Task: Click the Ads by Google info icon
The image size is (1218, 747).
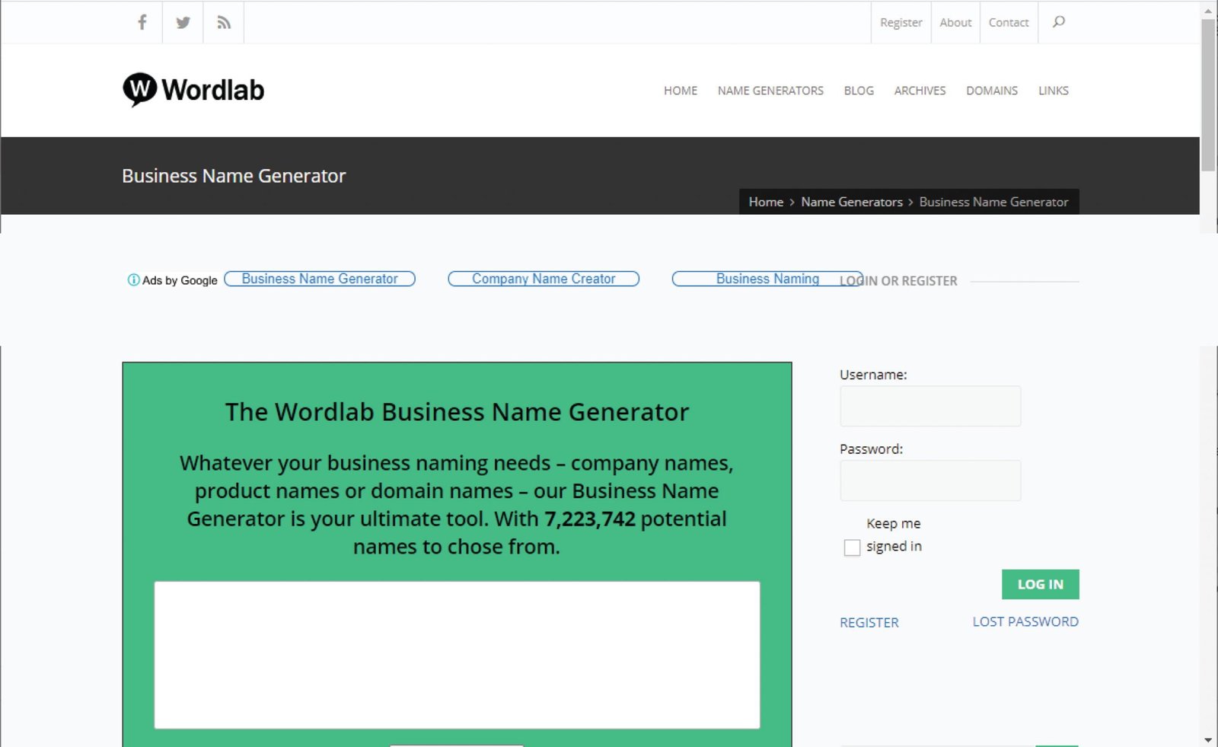Action: click(133, 280)
